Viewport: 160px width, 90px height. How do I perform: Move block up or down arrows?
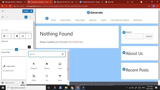click(11, 36)
